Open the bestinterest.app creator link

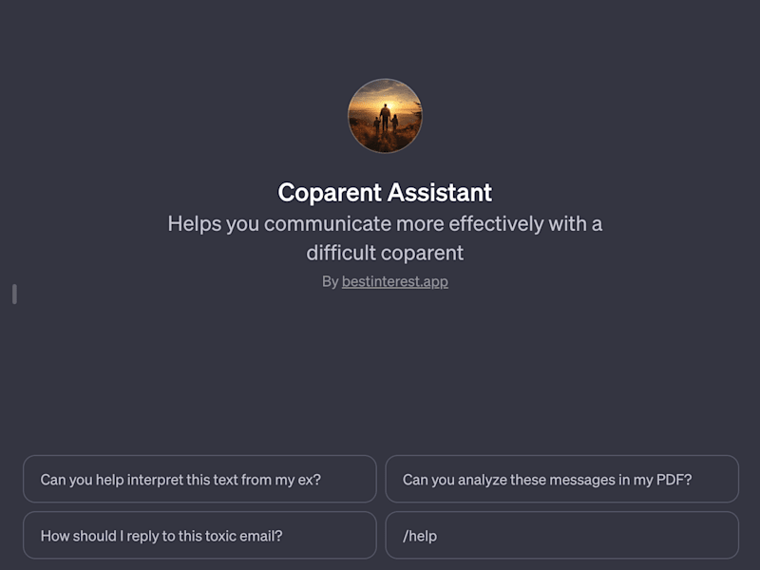tap(394, 281)
